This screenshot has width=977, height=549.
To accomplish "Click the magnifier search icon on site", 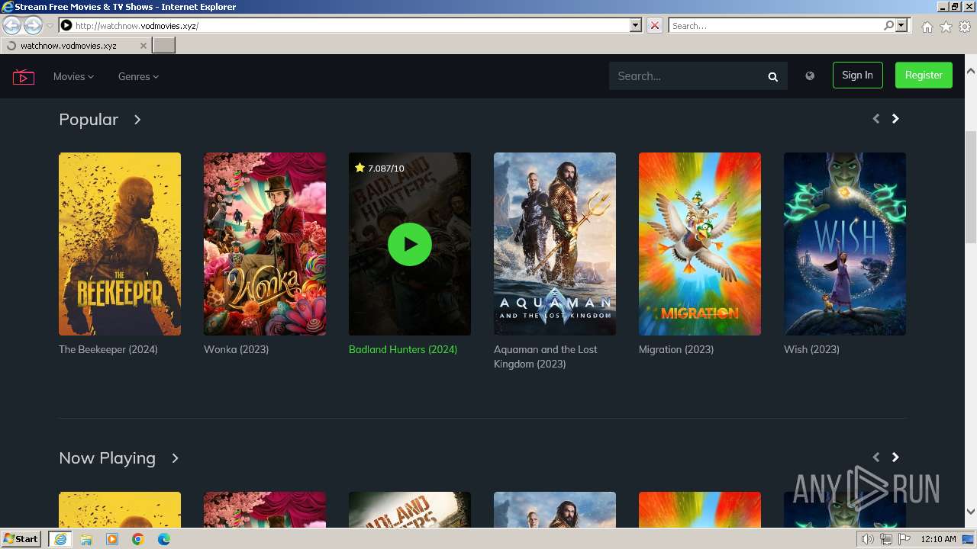I will coord(773,76).
